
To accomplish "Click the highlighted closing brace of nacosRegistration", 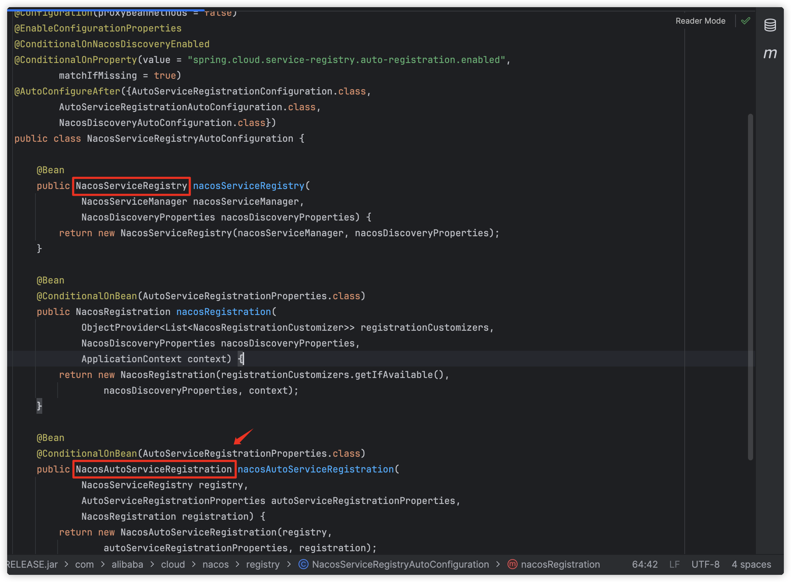I will (x=39, y=406).
